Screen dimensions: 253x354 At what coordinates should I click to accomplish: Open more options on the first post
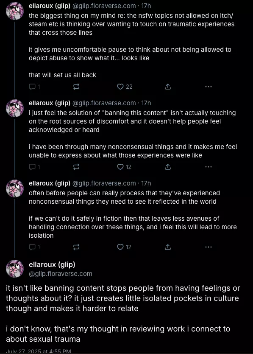[209, 87]
